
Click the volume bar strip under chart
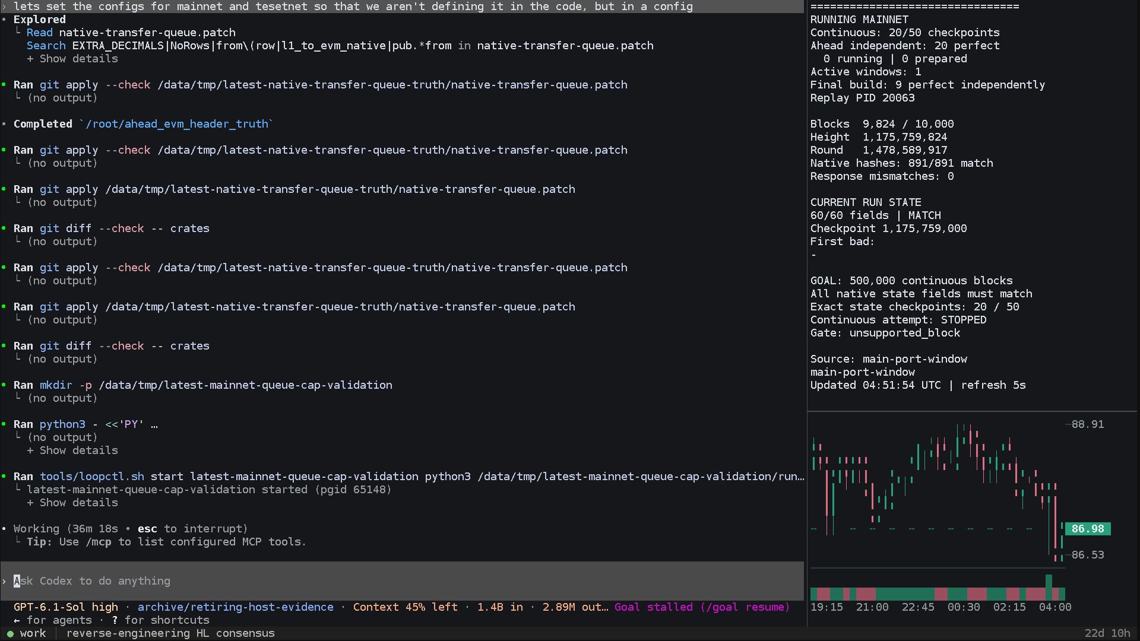coord(938,594)
